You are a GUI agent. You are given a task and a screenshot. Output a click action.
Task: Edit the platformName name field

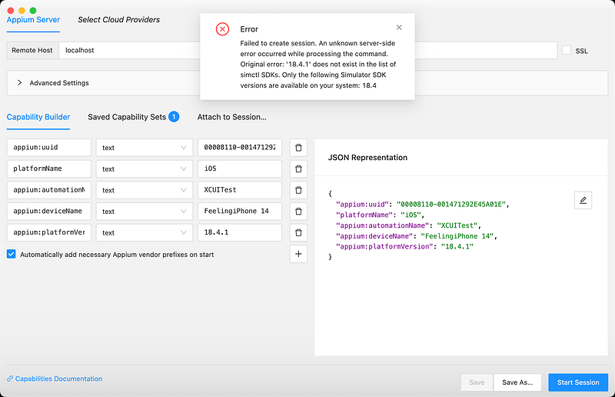[x=49, y=168]
